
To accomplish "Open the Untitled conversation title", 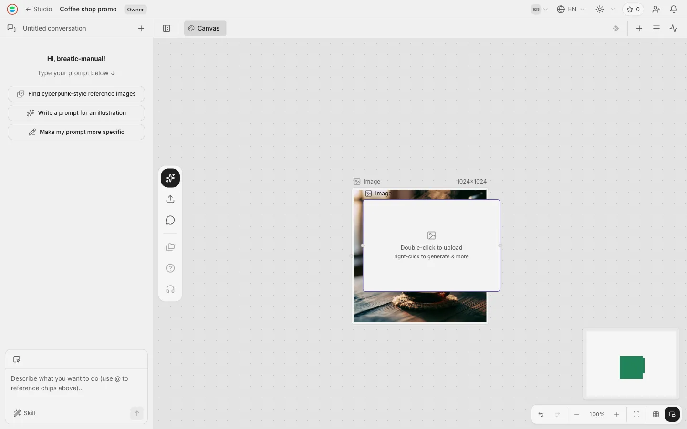I will tap(54, 29).
